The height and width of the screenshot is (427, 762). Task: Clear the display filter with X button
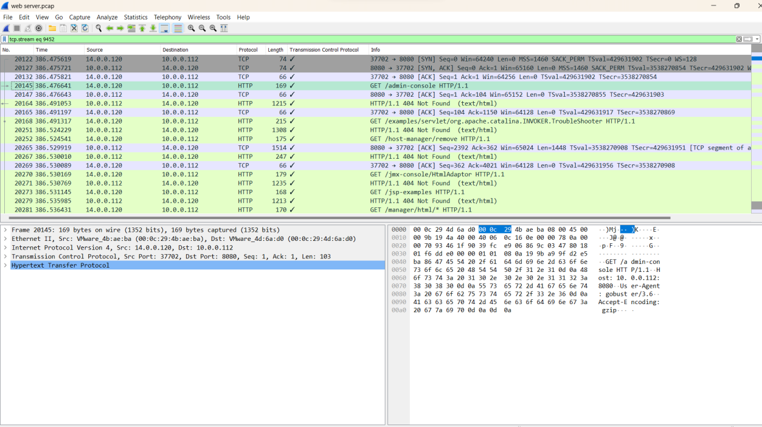pyautogui.click(x=739, y=39)
